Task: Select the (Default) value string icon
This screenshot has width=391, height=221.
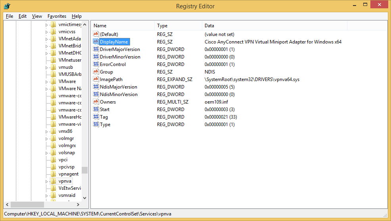Action: (96, 34)
